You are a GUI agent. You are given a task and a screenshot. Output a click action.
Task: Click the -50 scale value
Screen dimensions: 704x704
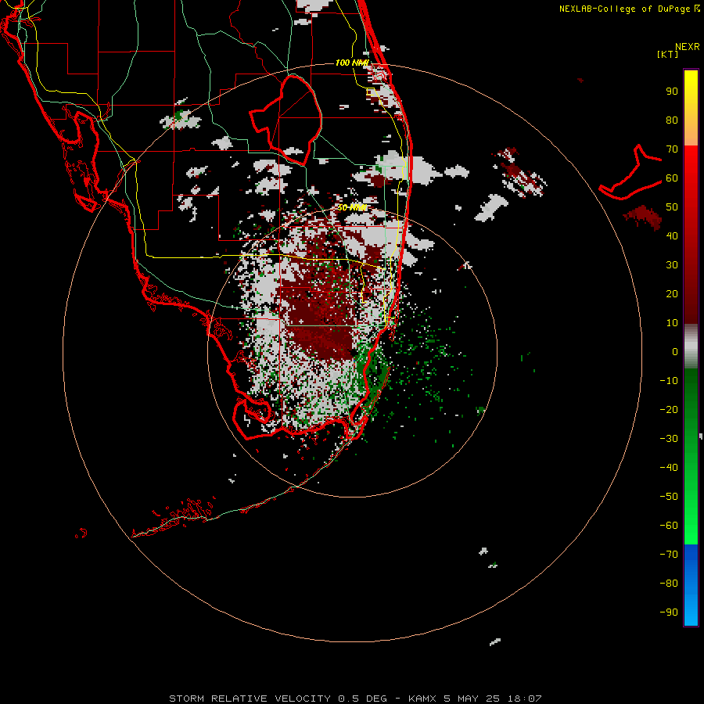[x=669, y=497]
